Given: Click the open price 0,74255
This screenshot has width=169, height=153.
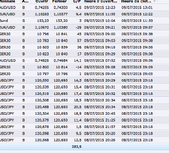Looking at the screenshot, I should 42,8.
